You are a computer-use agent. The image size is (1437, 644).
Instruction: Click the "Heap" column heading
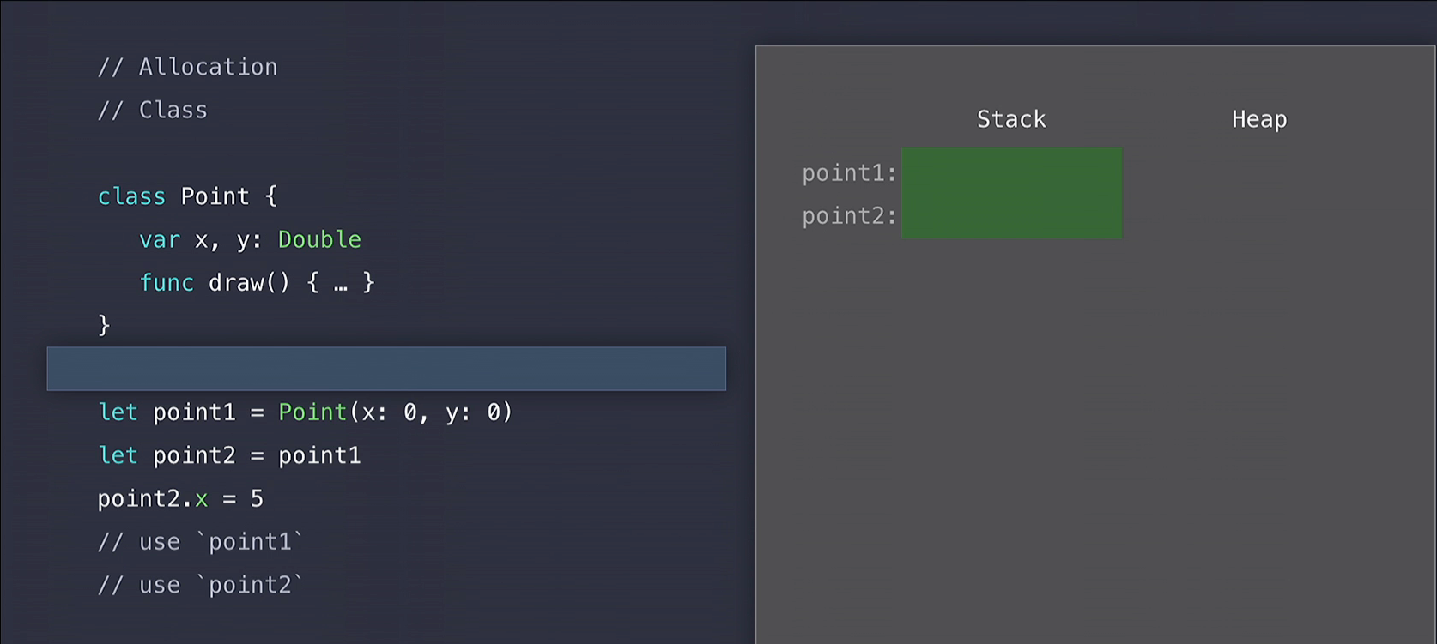coord(1259,119)
